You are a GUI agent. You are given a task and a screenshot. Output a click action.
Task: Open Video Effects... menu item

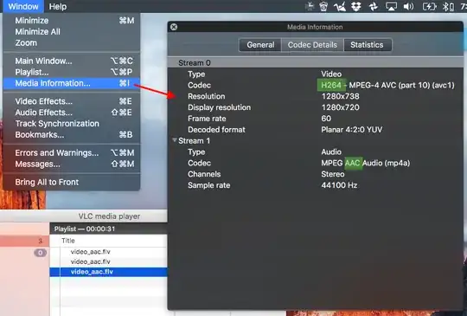point(72,101)
